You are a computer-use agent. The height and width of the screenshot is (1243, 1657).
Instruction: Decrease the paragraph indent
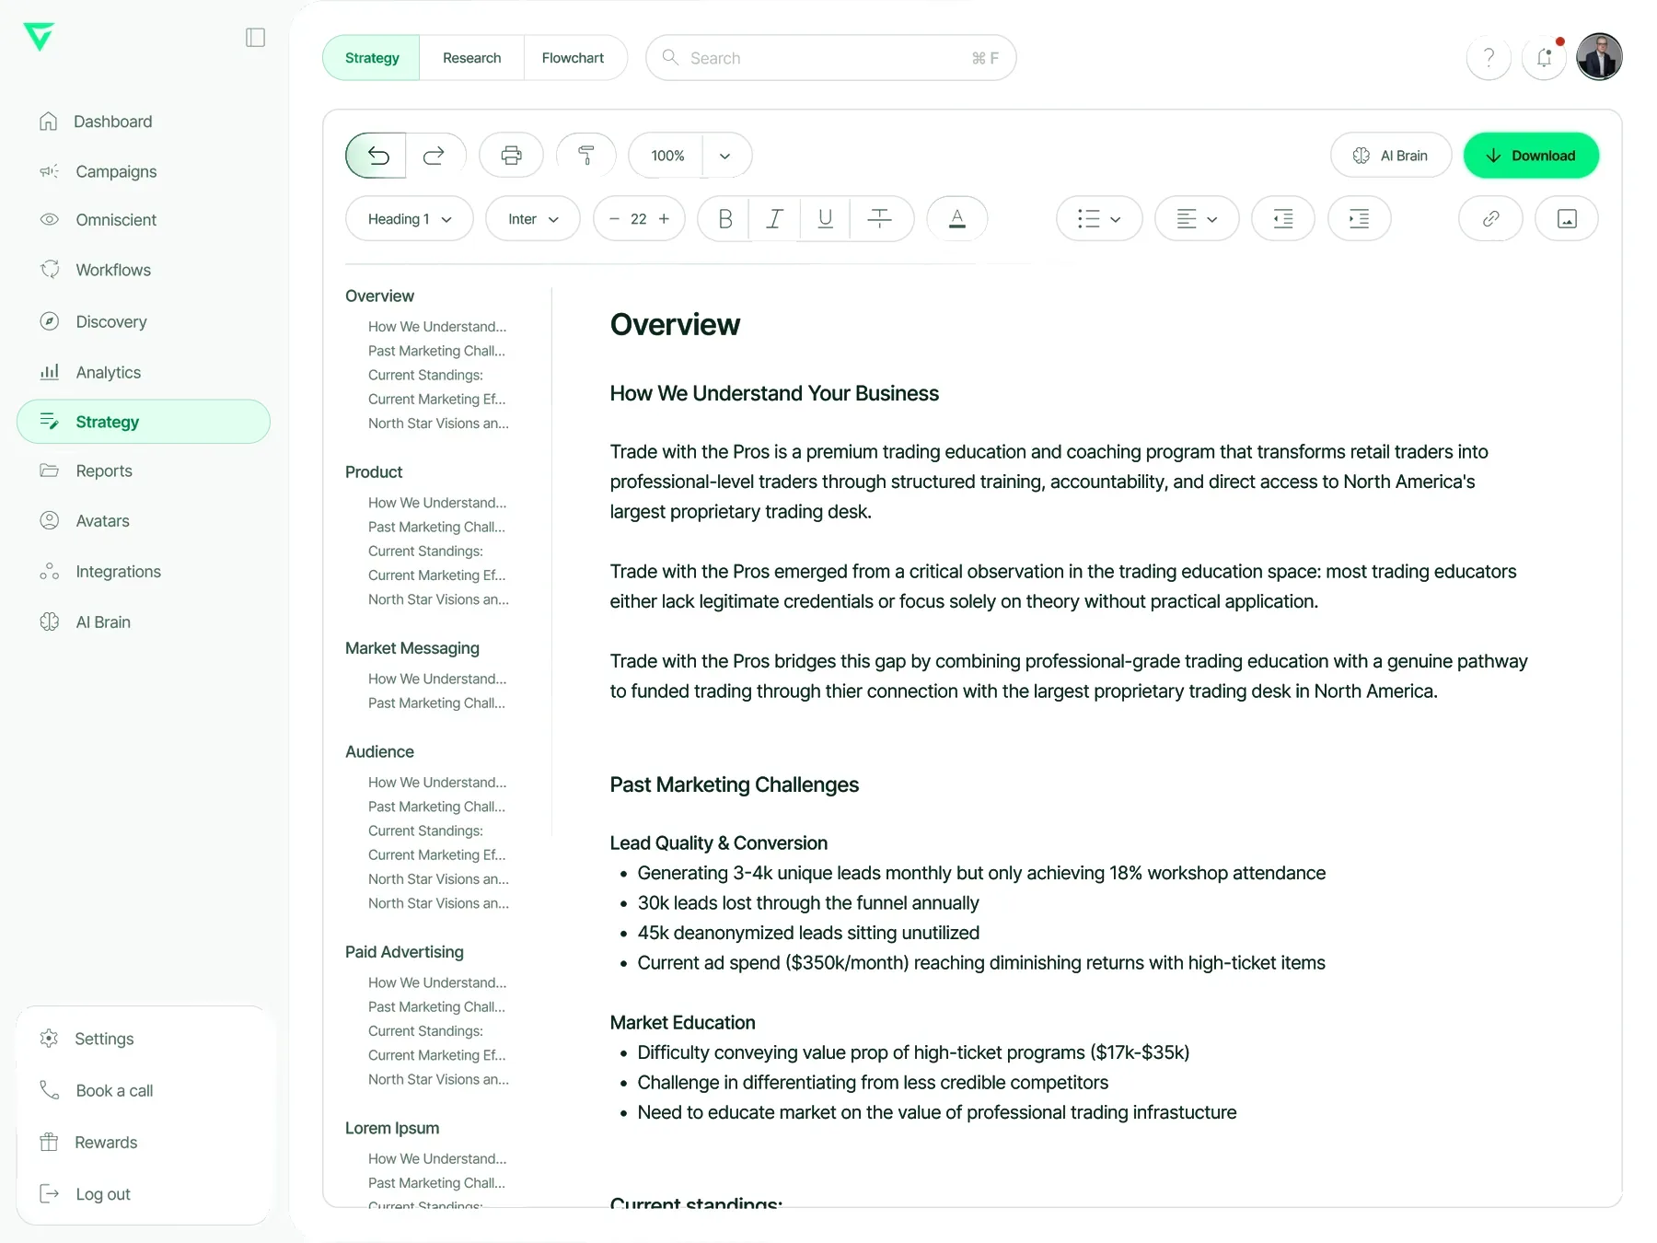(1283, 219)
